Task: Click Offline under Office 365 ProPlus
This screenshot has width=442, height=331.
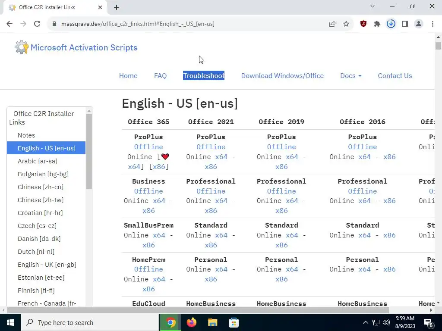Action: click(x=148, y=147)
